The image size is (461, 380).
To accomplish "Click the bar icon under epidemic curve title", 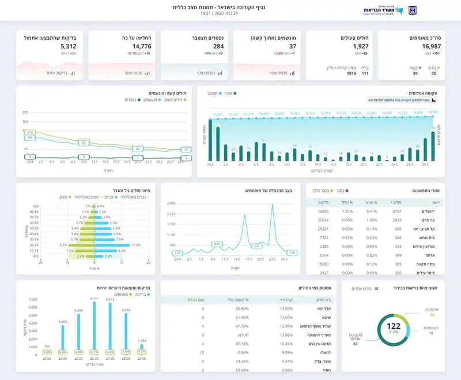I will 434,100.
